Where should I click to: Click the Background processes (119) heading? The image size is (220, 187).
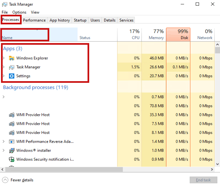[x=36, y=87]
